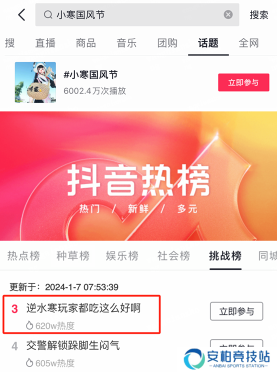Click 立即参与 for the rank 3 challenge
Viewport: 277px width, 372px height.
click(x=236, y=311)
